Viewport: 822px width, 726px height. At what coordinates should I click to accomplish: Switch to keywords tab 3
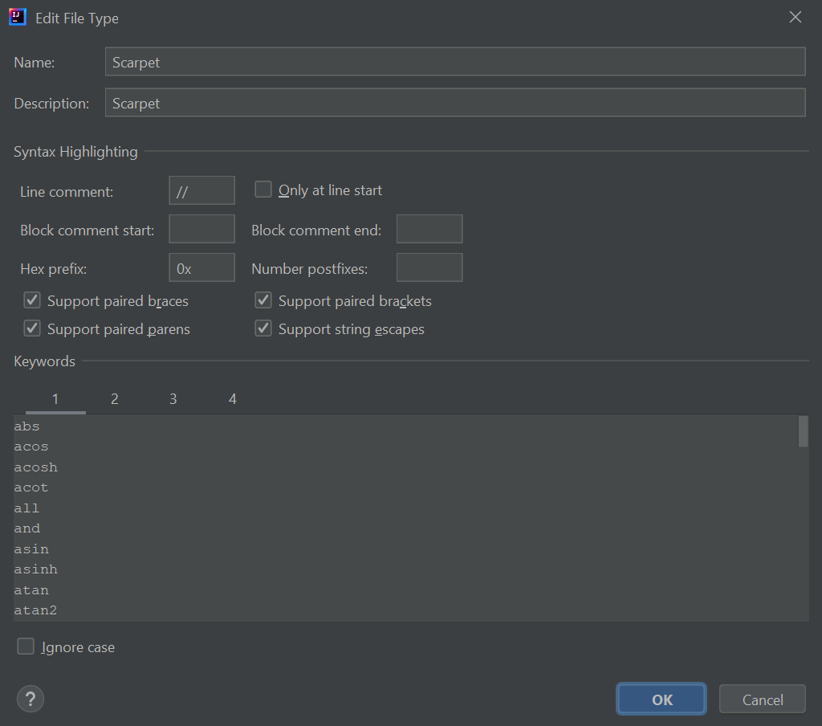(173, 399)
